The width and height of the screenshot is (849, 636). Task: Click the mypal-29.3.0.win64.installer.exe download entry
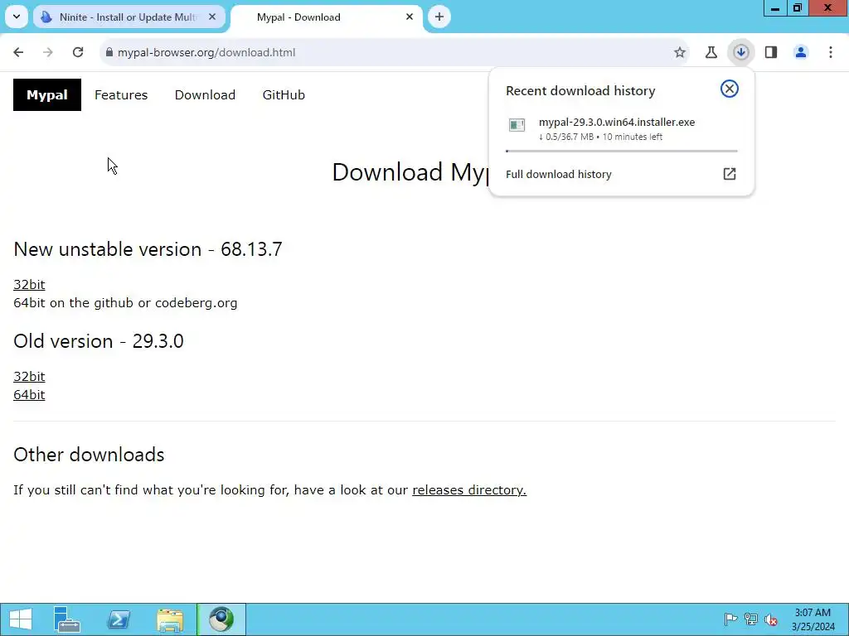pos(621,128)
